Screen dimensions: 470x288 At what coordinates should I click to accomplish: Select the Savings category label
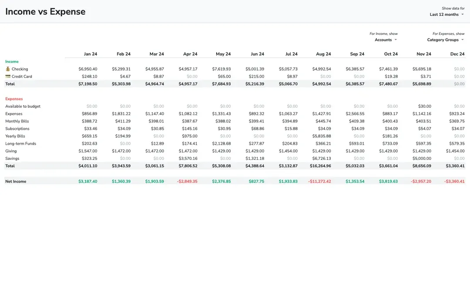[12, 159]
